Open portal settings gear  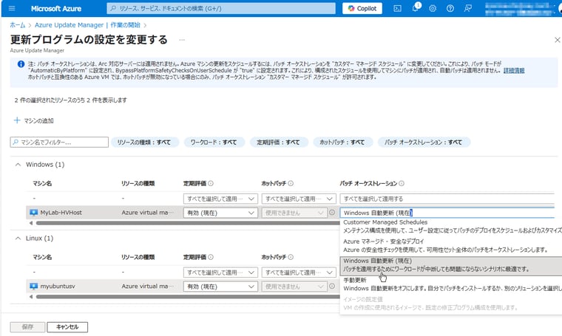coord(433,8)
